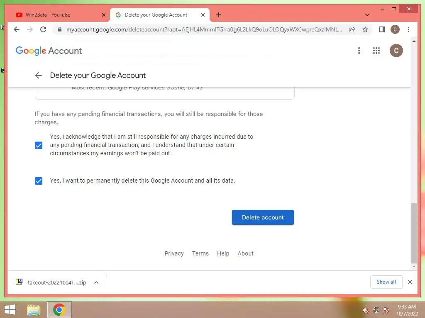Click the Google Account profile picture
The height and width of the screenshot is (318, 425).
[x=396, y=51]
